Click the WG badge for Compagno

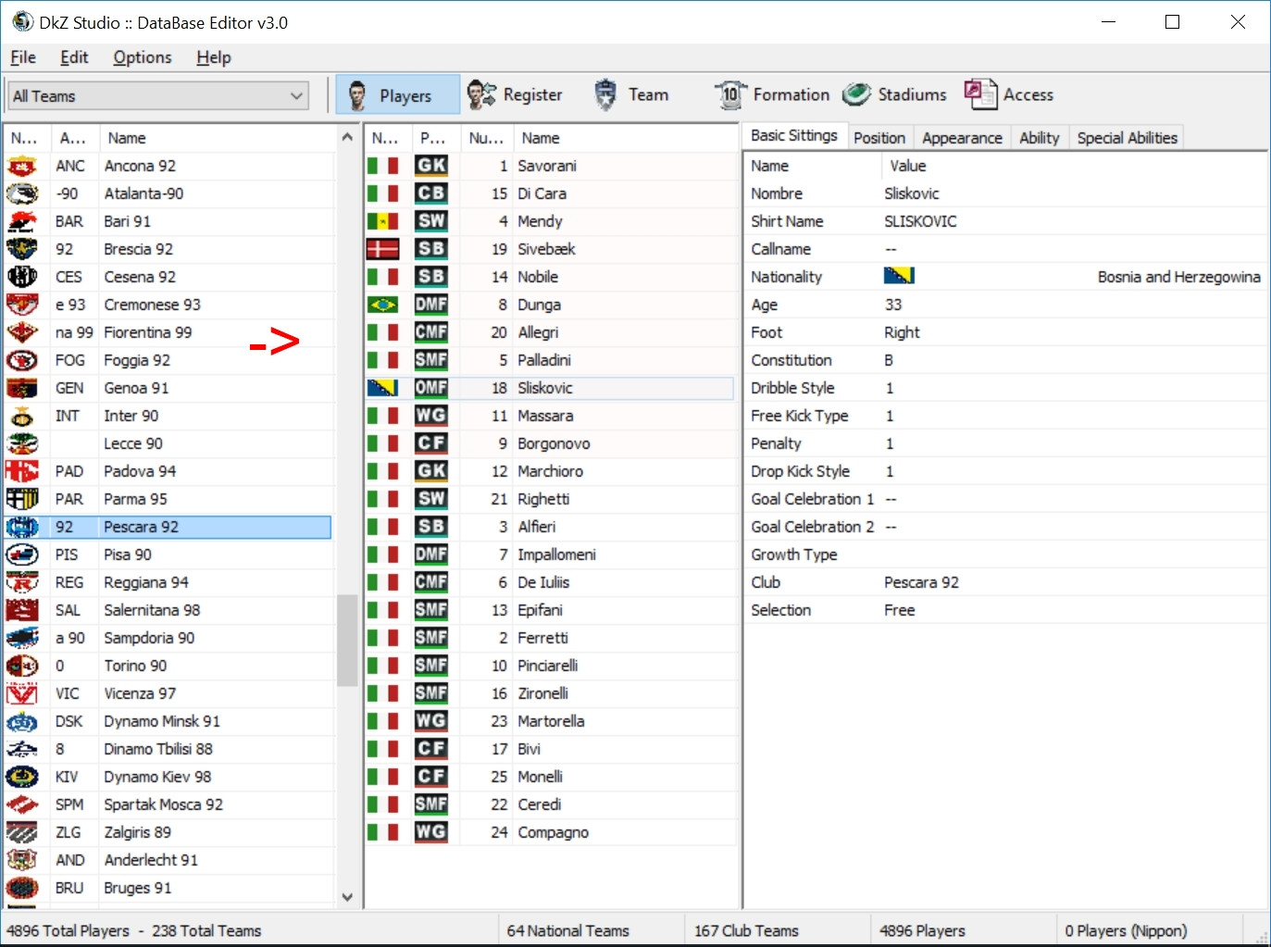431,832
